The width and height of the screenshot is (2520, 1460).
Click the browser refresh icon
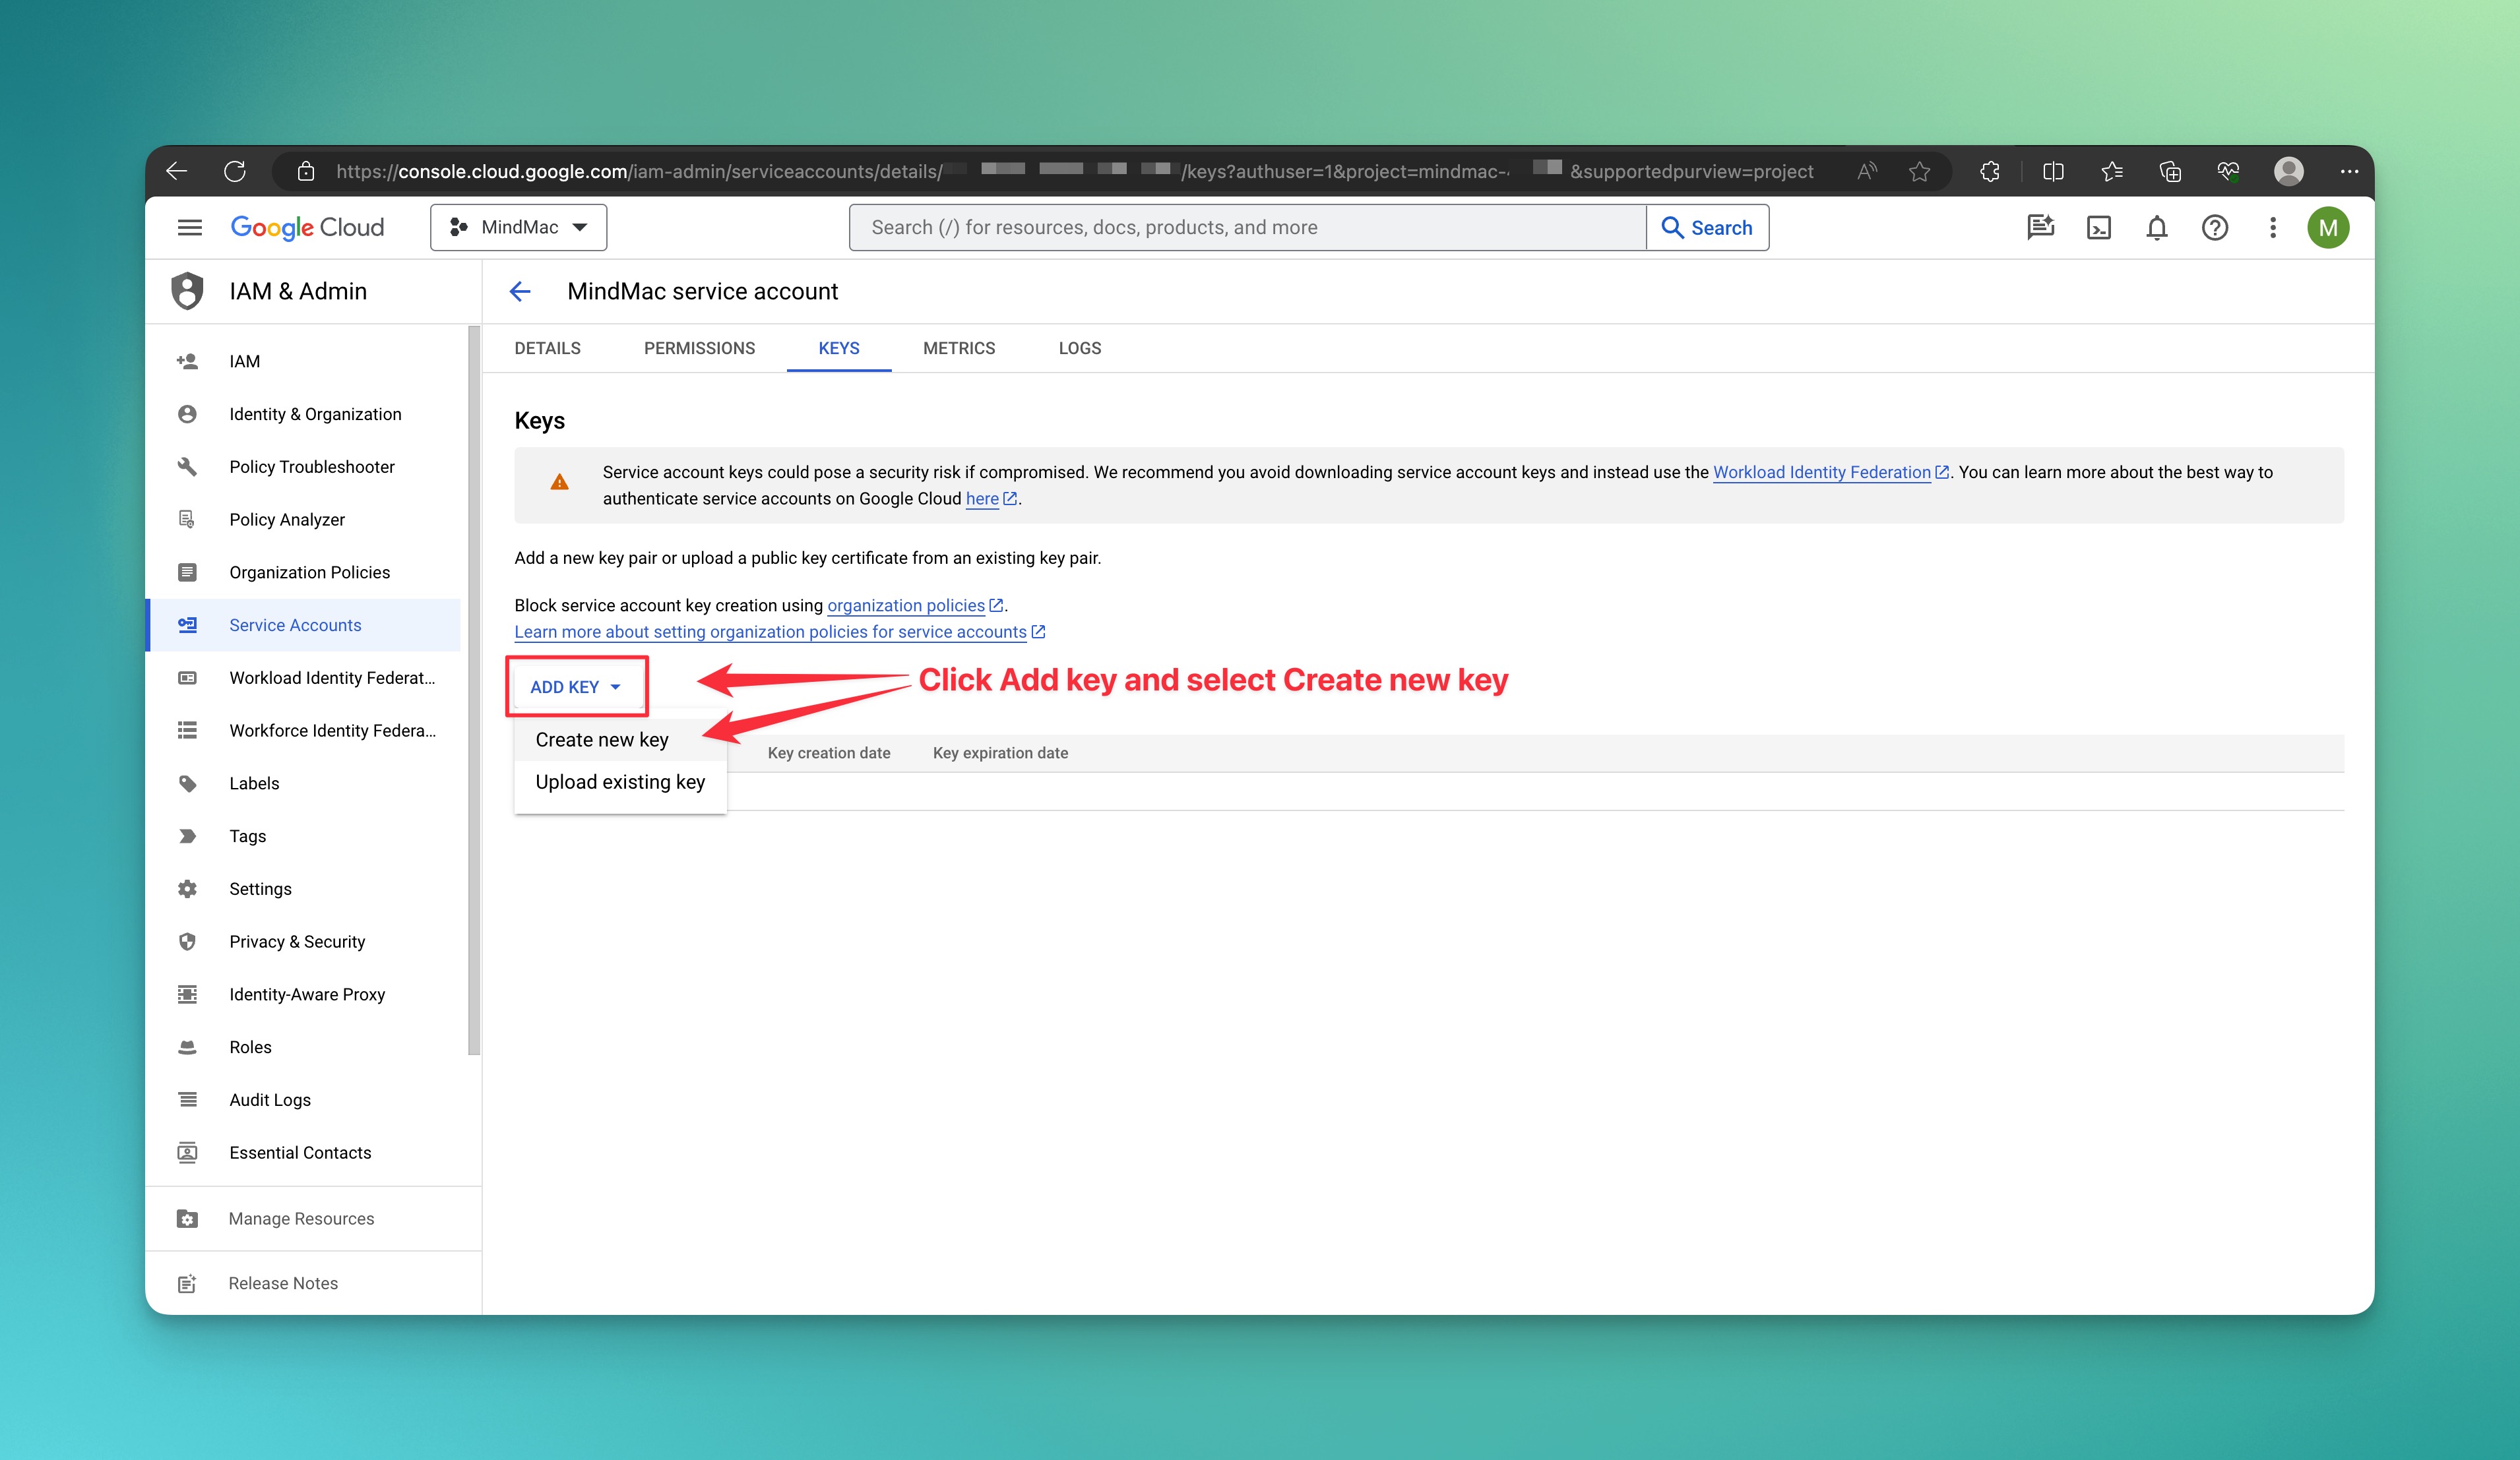click(x=234, y=171)
